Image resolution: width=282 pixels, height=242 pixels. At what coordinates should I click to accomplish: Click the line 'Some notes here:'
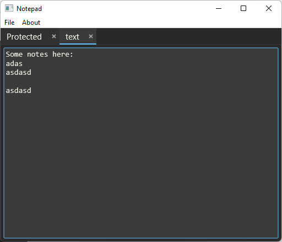coord(40,54)
